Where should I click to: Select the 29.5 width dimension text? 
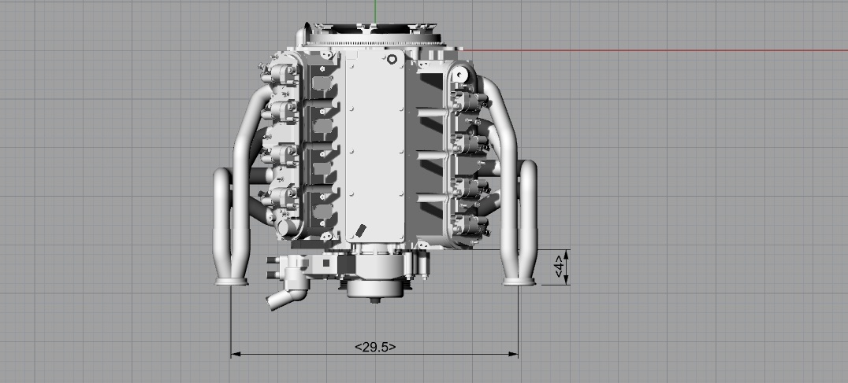(375, 347)
